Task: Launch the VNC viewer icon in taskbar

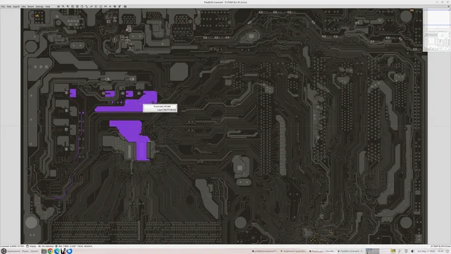Action: [x=63, y=251]
